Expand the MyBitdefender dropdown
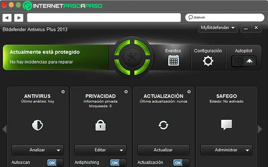 point(218,28)
